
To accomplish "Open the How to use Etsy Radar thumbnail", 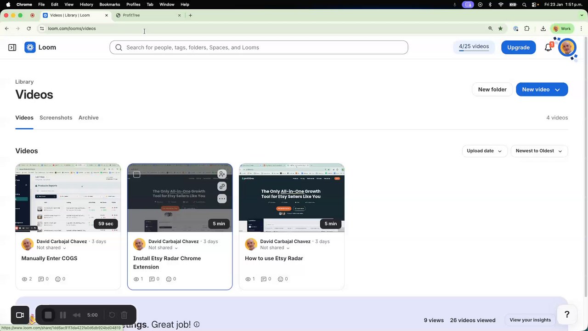I will [x=292, y=198].
